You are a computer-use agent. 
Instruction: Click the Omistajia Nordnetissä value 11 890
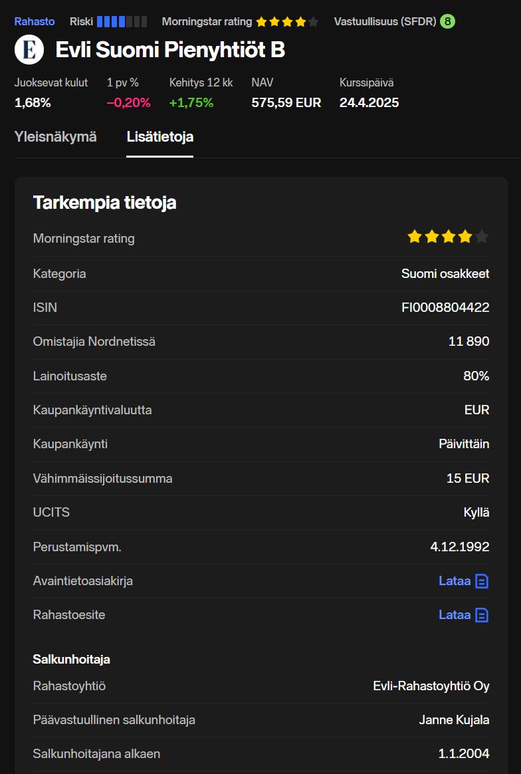[x=469, y=342]
